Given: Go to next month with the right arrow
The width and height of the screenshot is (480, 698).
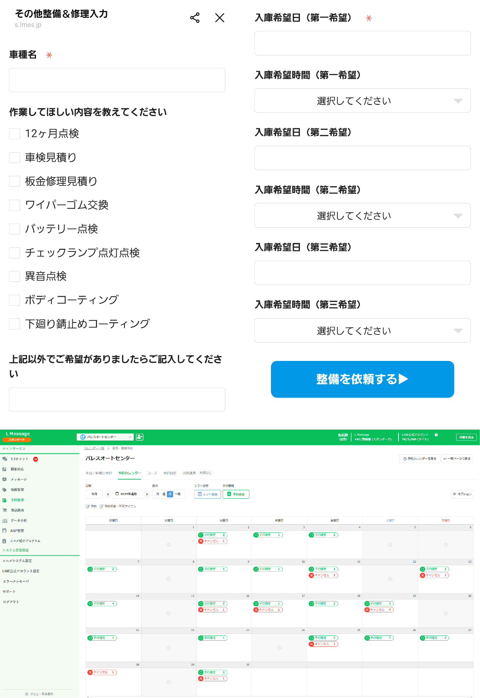Looking at the screenshot, I should [147, 494].
